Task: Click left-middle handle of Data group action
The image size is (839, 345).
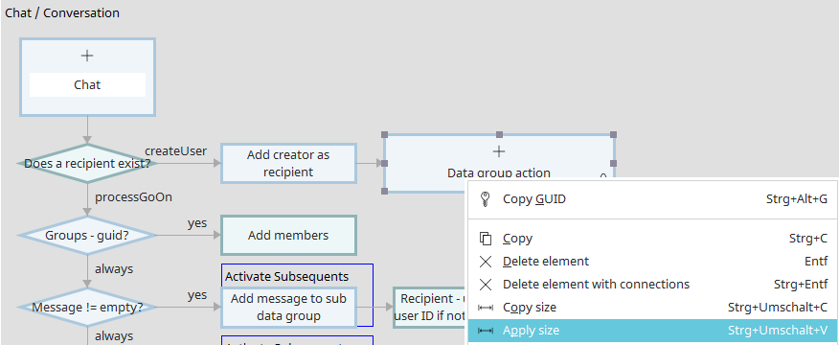Action: click(384, 163)
